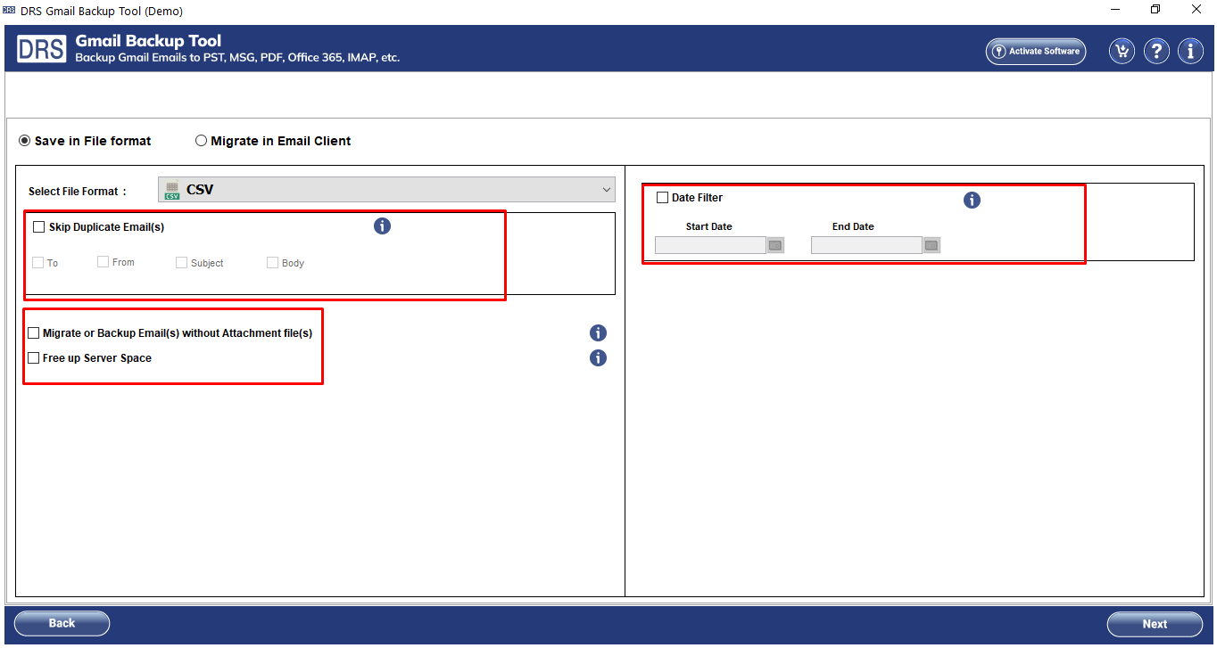This screenshot has width=1217, height=648.
Task: Open the End Date calendar picker
Action: [x=931, y=245]
